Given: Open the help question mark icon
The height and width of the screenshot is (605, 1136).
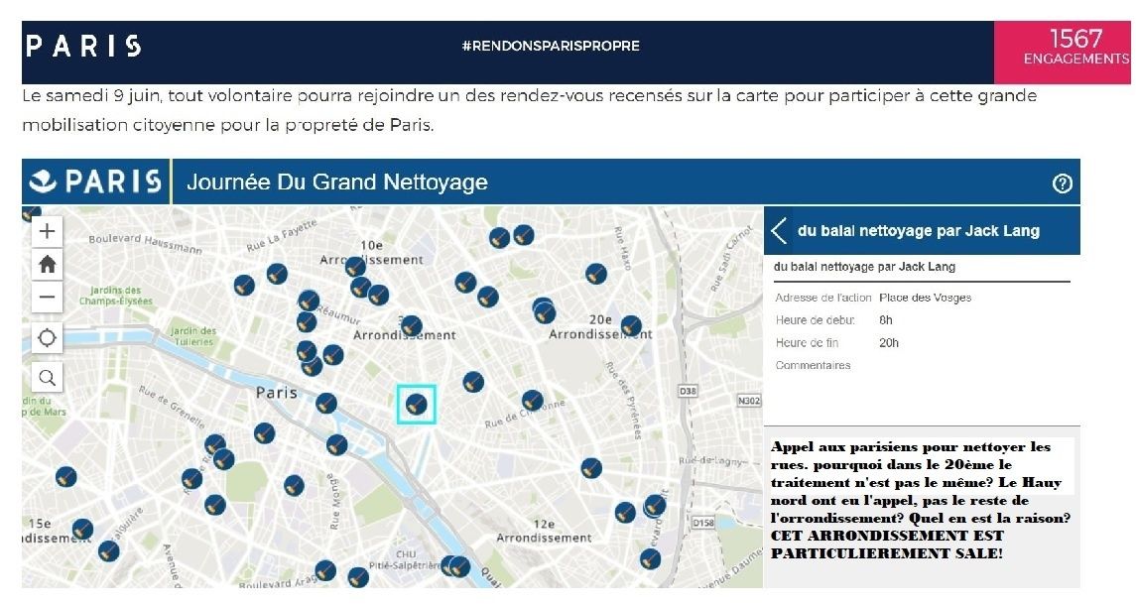Looking at the screenshot, I should pyautogui.click(x=1063, y=183).
